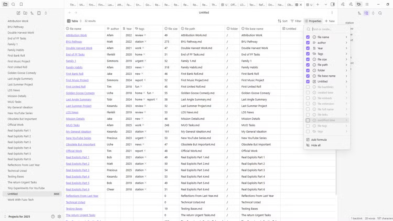Remove the fun tag from Golden Goose Comedy
The image size is (393, 221).
(153, 93)
